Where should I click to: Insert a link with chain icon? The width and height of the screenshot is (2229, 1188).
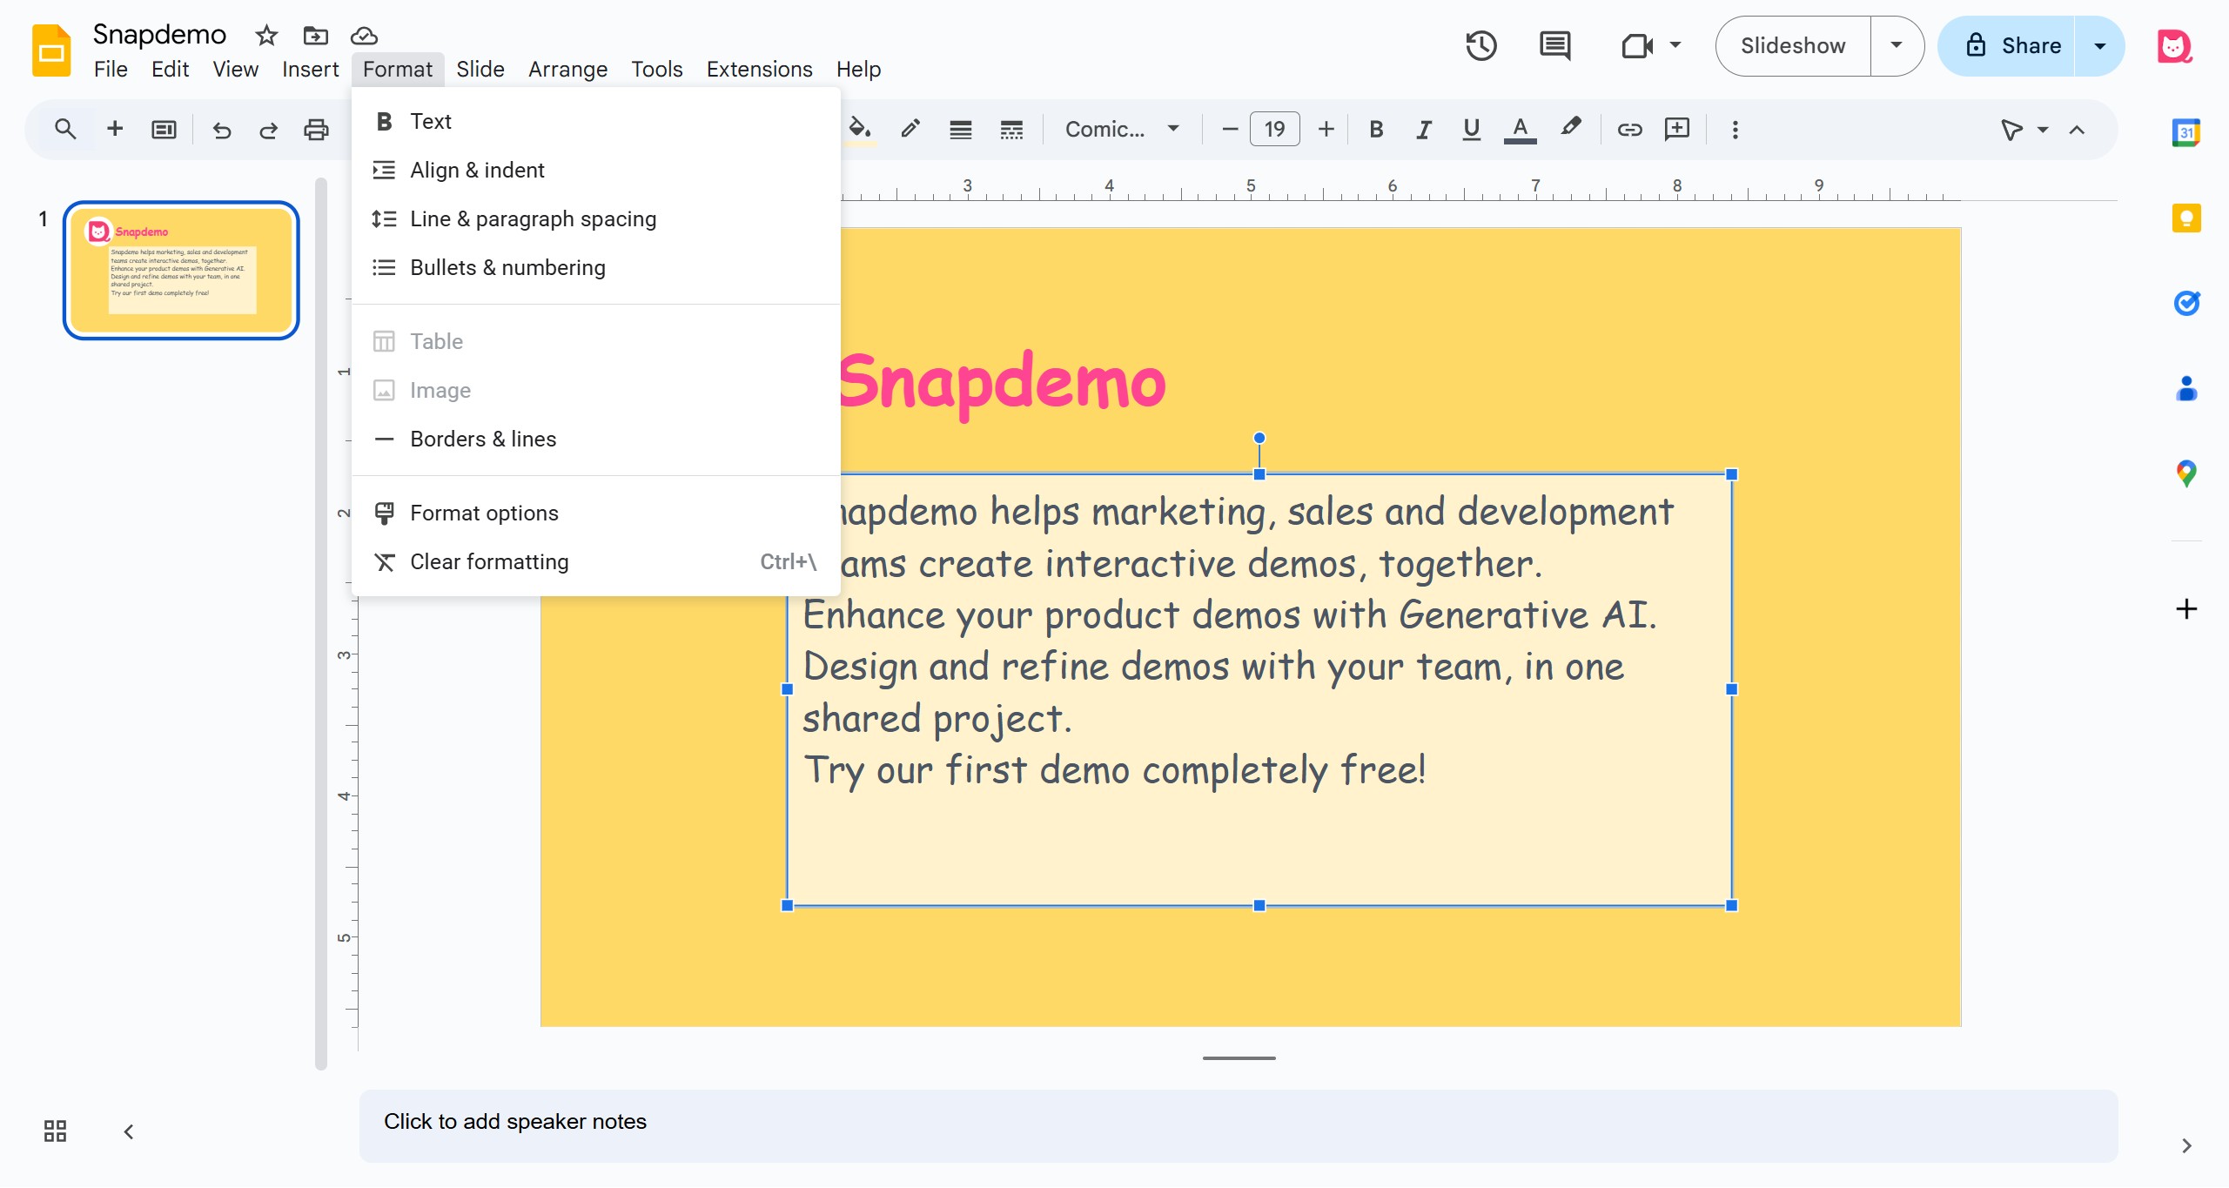pos(1629,130)
